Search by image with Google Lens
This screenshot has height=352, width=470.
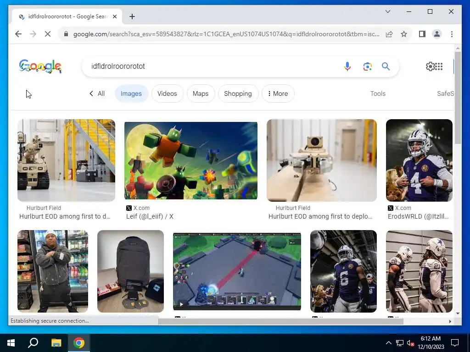[x=368, y=66]
